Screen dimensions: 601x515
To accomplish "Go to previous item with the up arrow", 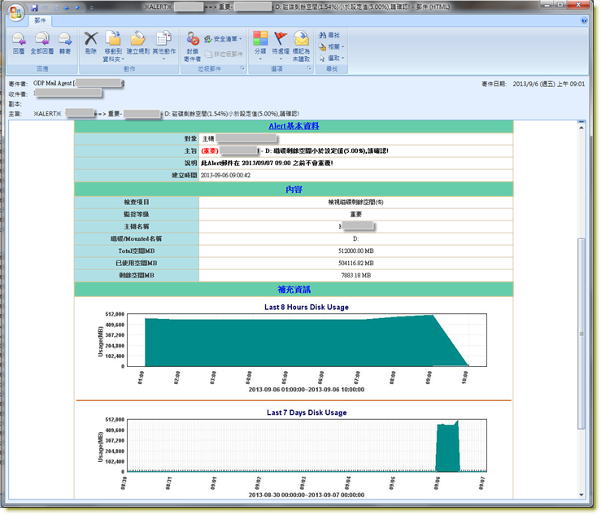I will [x=67, y=7].
